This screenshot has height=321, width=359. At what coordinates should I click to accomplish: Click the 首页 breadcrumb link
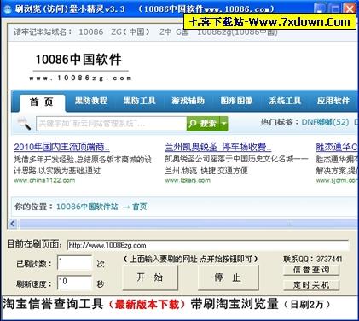pos(140,207)
